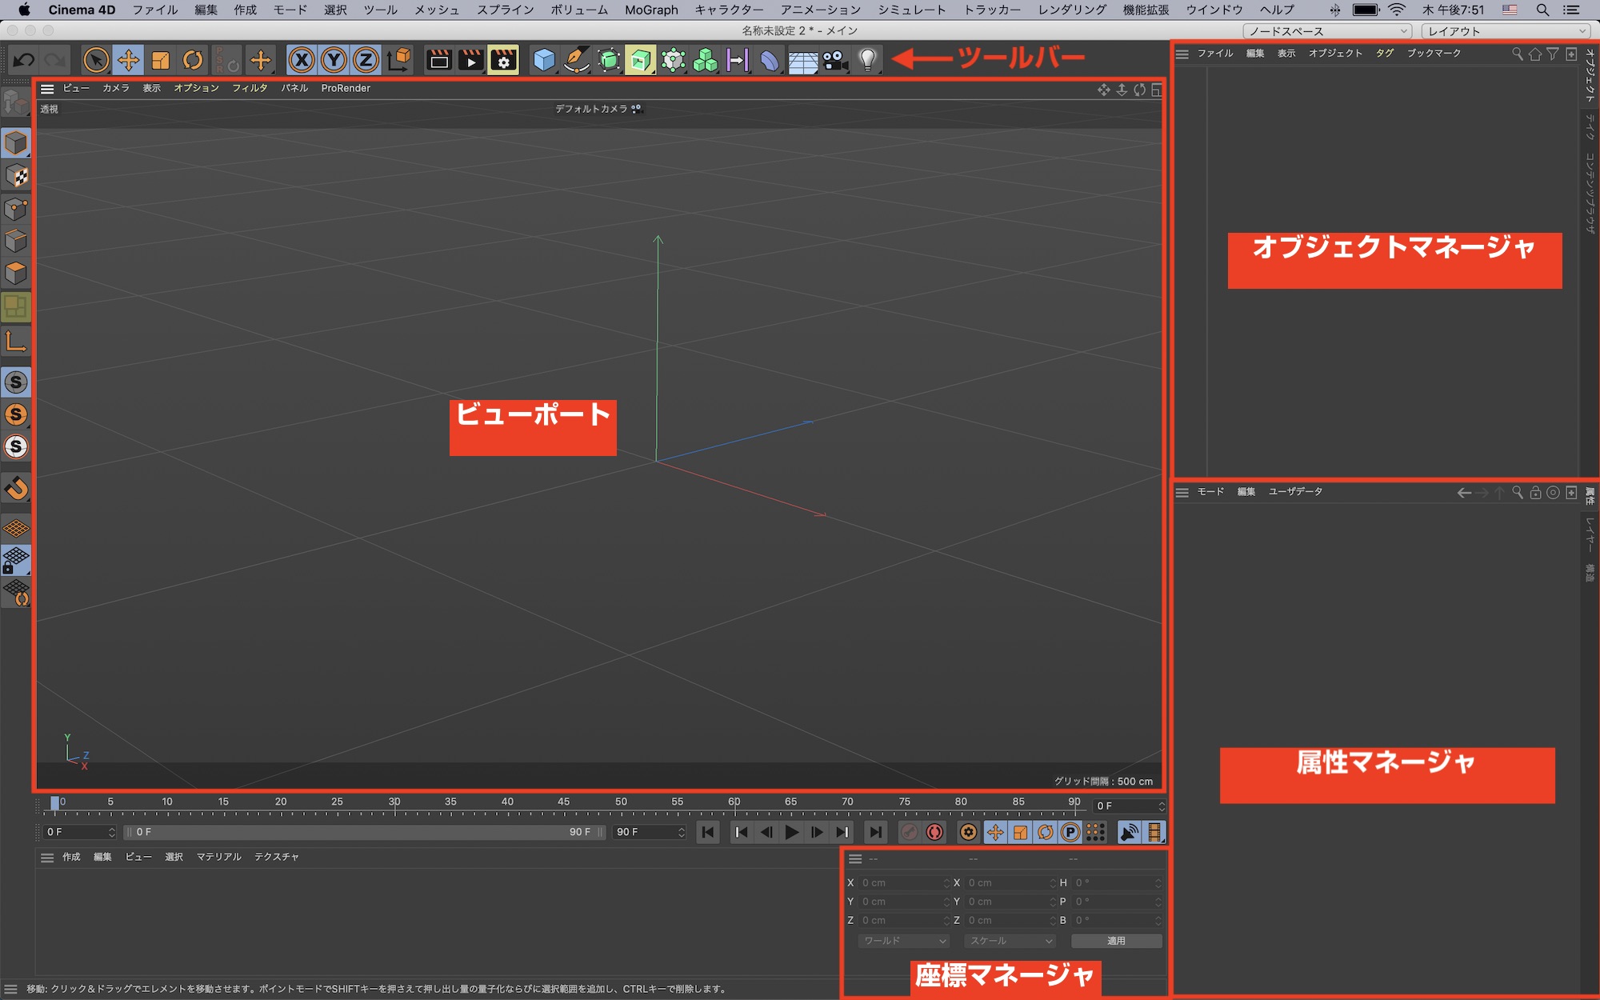Open the スケール dropdown

coord(1010,941)
